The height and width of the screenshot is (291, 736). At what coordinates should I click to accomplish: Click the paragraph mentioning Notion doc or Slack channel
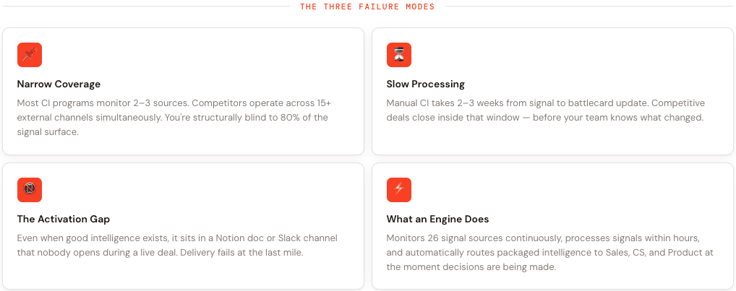pyautogui.click(x=177, y=246)
